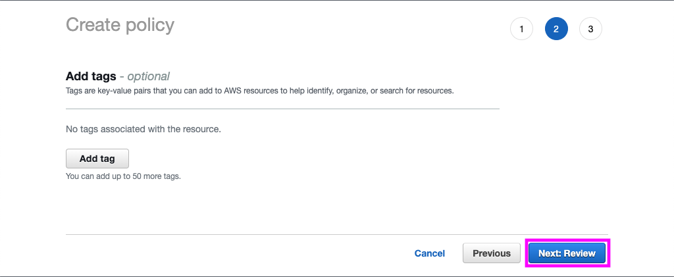Click the 50 more tags hint text
Screen dimensions: 674x277
[x=123, y=176]
